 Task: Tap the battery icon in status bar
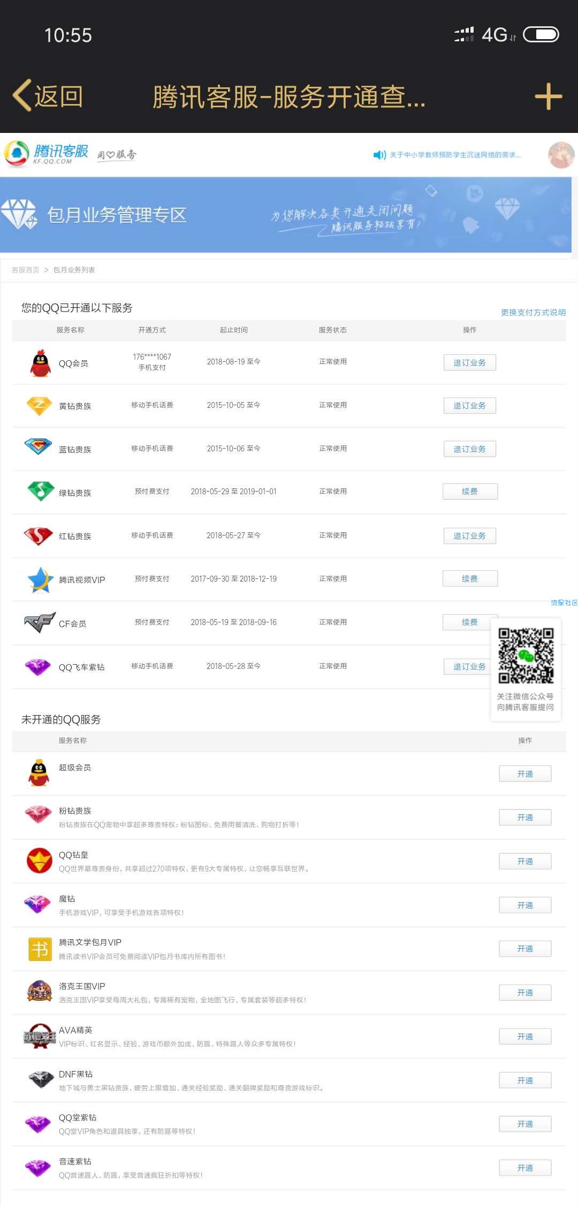541,35
